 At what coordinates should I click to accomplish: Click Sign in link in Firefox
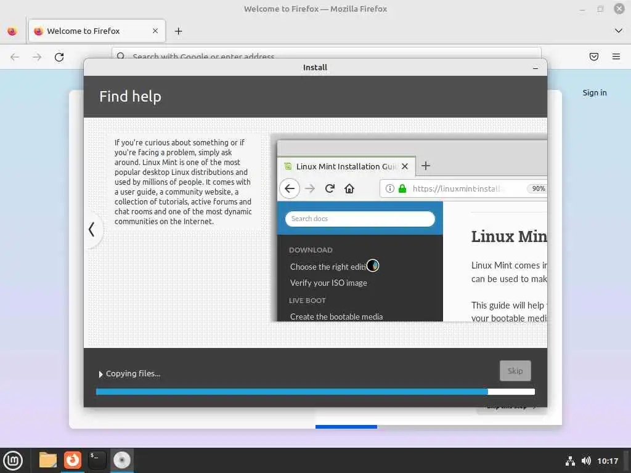[x=595, y=93]
